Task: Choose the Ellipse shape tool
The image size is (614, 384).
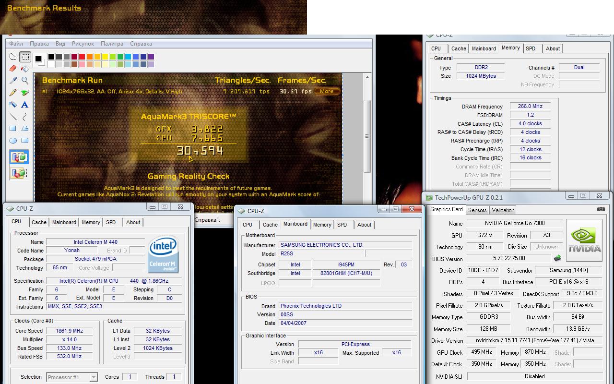Action: [13, 141]
